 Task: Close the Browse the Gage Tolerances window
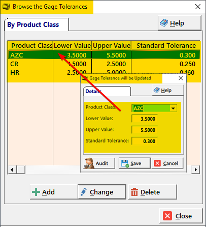click(198, 7)
